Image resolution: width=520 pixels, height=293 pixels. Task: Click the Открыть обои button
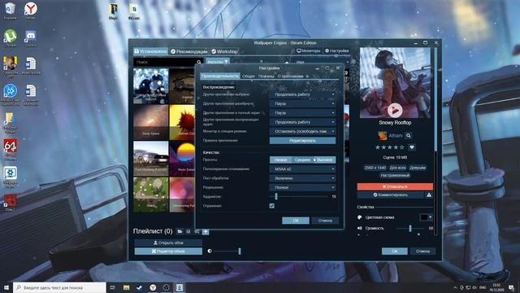(x=168, y=243)
